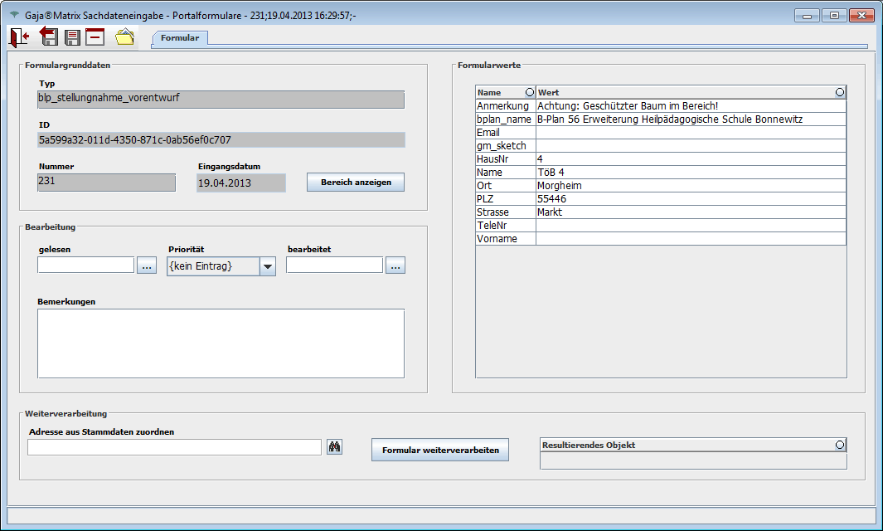The width and height of the screenshot is (883, 531).
Task: Select the bplan_name row in Formularwerte table
Action: pyautogui.click(x=504, y=119)
